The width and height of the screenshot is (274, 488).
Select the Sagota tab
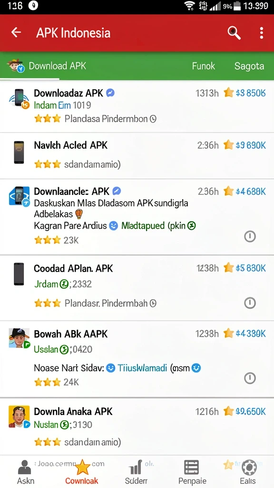pos(249,66)
